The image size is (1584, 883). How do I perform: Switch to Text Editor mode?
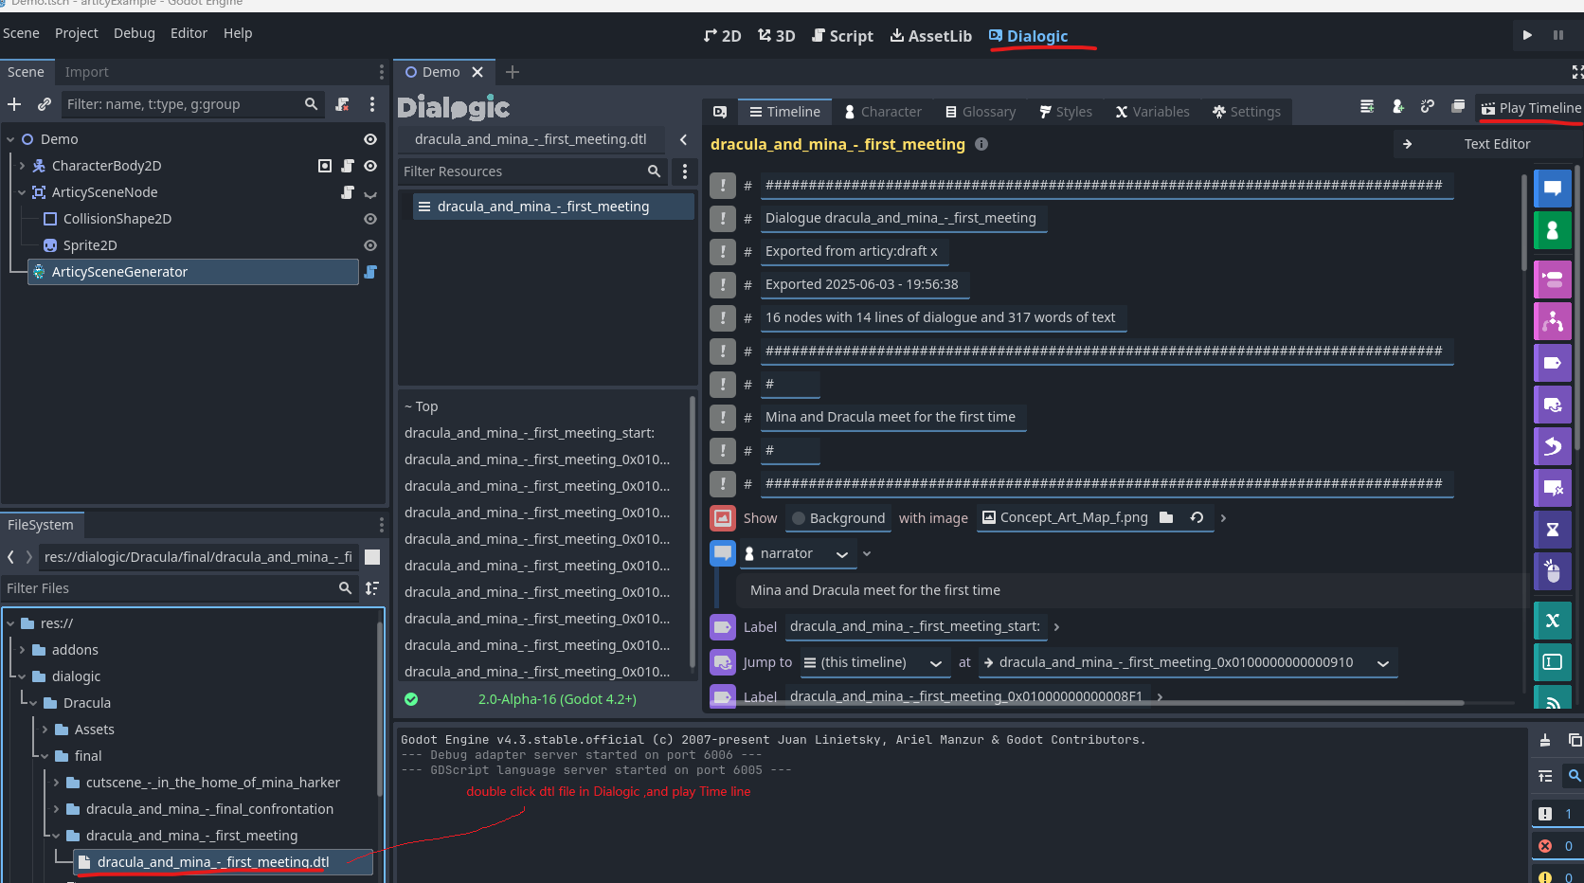1486,144
